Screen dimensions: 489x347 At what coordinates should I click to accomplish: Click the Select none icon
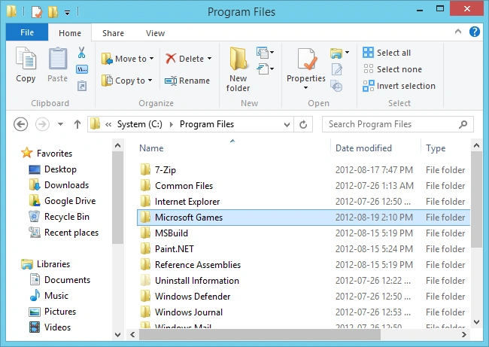click(x=369, y=68)
